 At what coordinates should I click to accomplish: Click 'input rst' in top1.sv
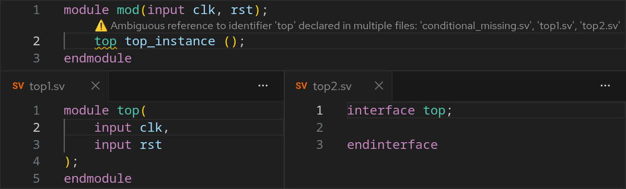pos(128,144)
